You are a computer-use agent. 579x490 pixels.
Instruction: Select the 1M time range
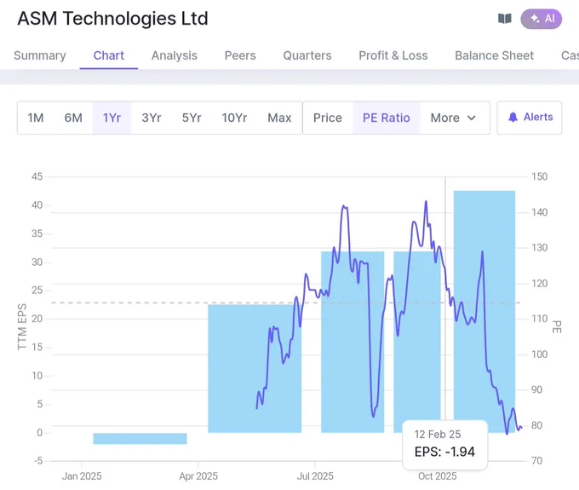(36, 118)
